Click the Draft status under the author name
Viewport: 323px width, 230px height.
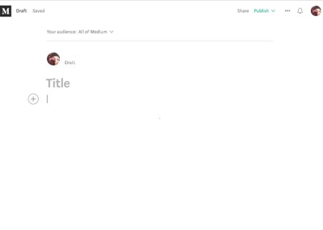pos(70,63)
